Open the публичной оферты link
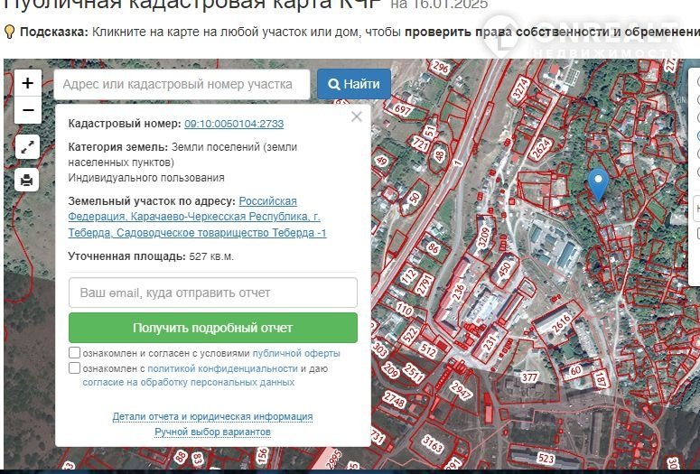Image resolution: width=700 pixels, height=474 pixels. tap(296, 353)
